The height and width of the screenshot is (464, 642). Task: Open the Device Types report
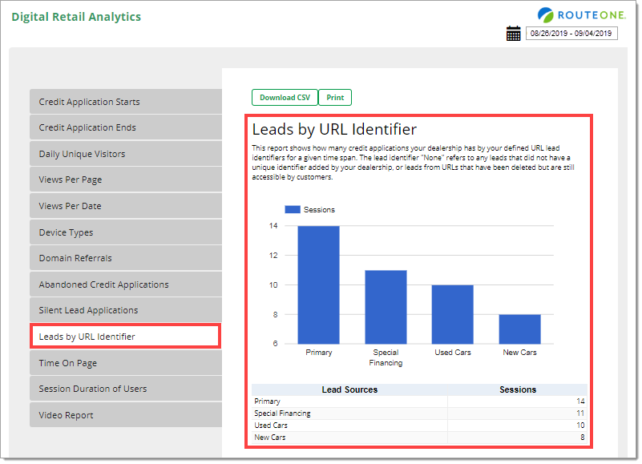click(125, 232)
